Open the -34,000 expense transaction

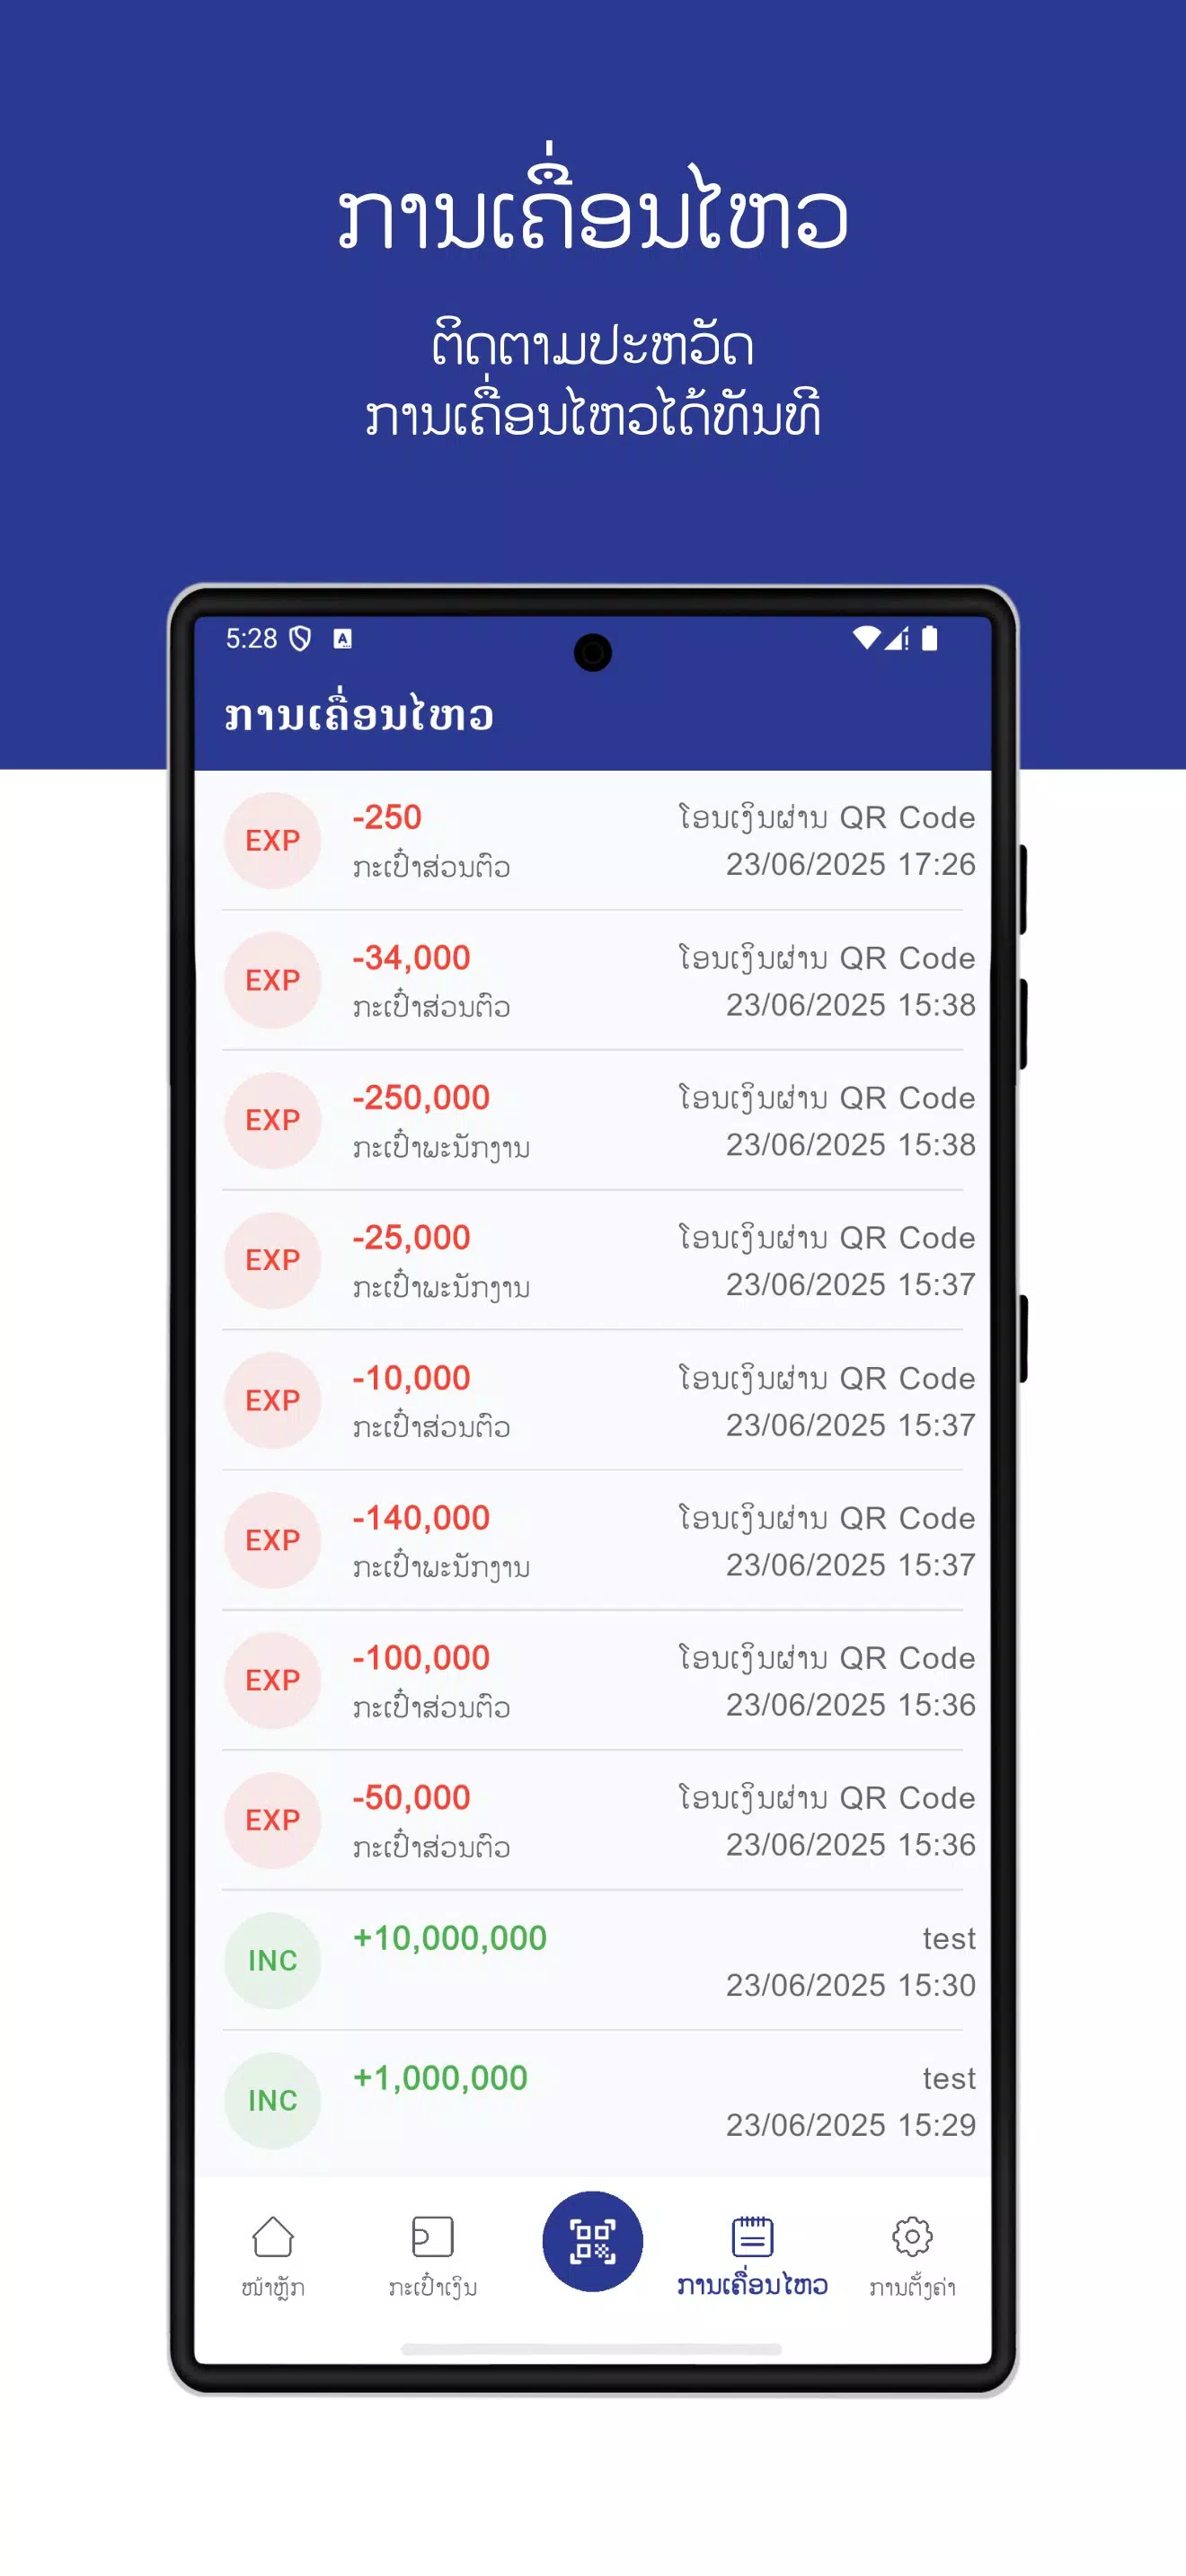592,981
